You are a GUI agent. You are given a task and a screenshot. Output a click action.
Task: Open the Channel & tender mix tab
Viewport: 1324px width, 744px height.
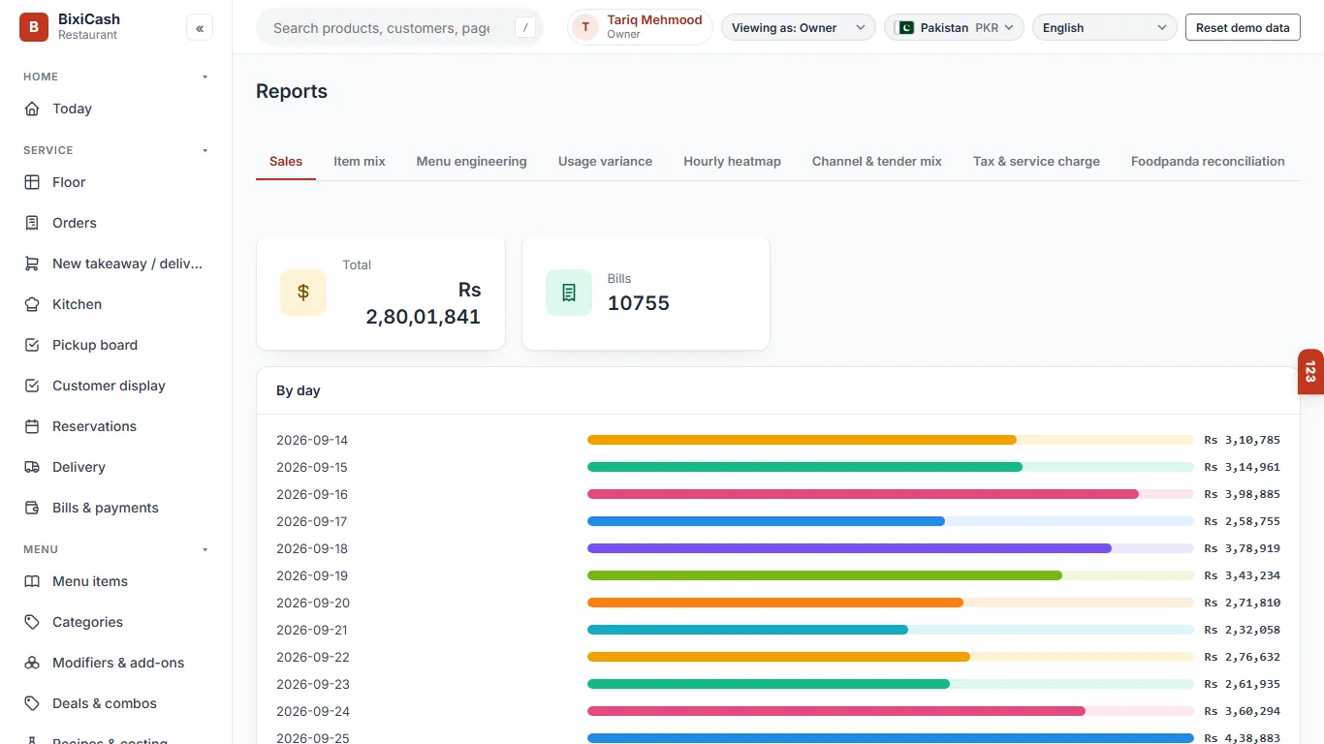click(877, 162)
